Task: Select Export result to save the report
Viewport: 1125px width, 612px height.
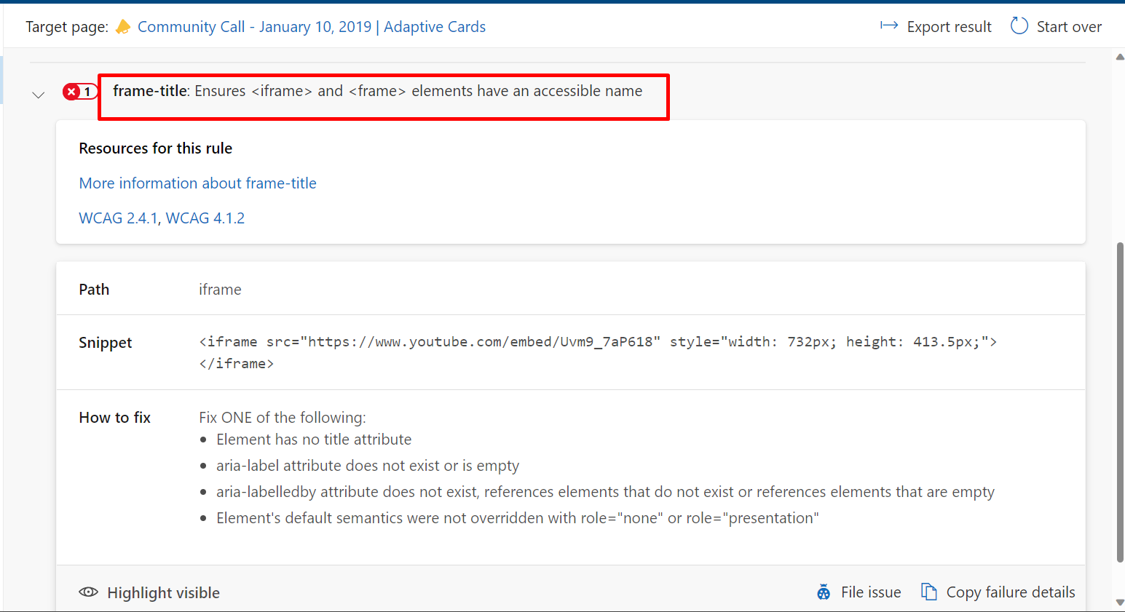Action: click(949, 26)
